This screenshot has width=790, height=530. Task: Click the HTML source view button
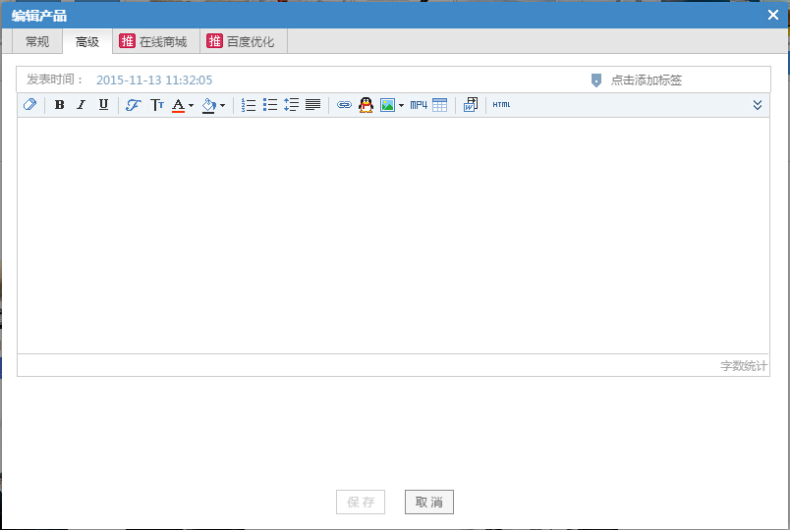pyautogui.click(x=501, y=105)
